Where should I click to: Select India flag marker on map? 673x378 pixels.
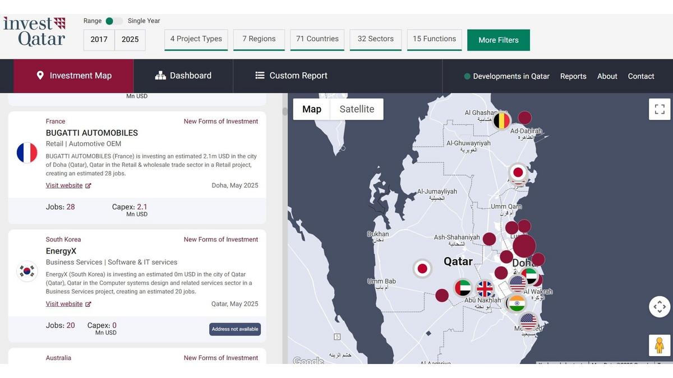(517, 303)
